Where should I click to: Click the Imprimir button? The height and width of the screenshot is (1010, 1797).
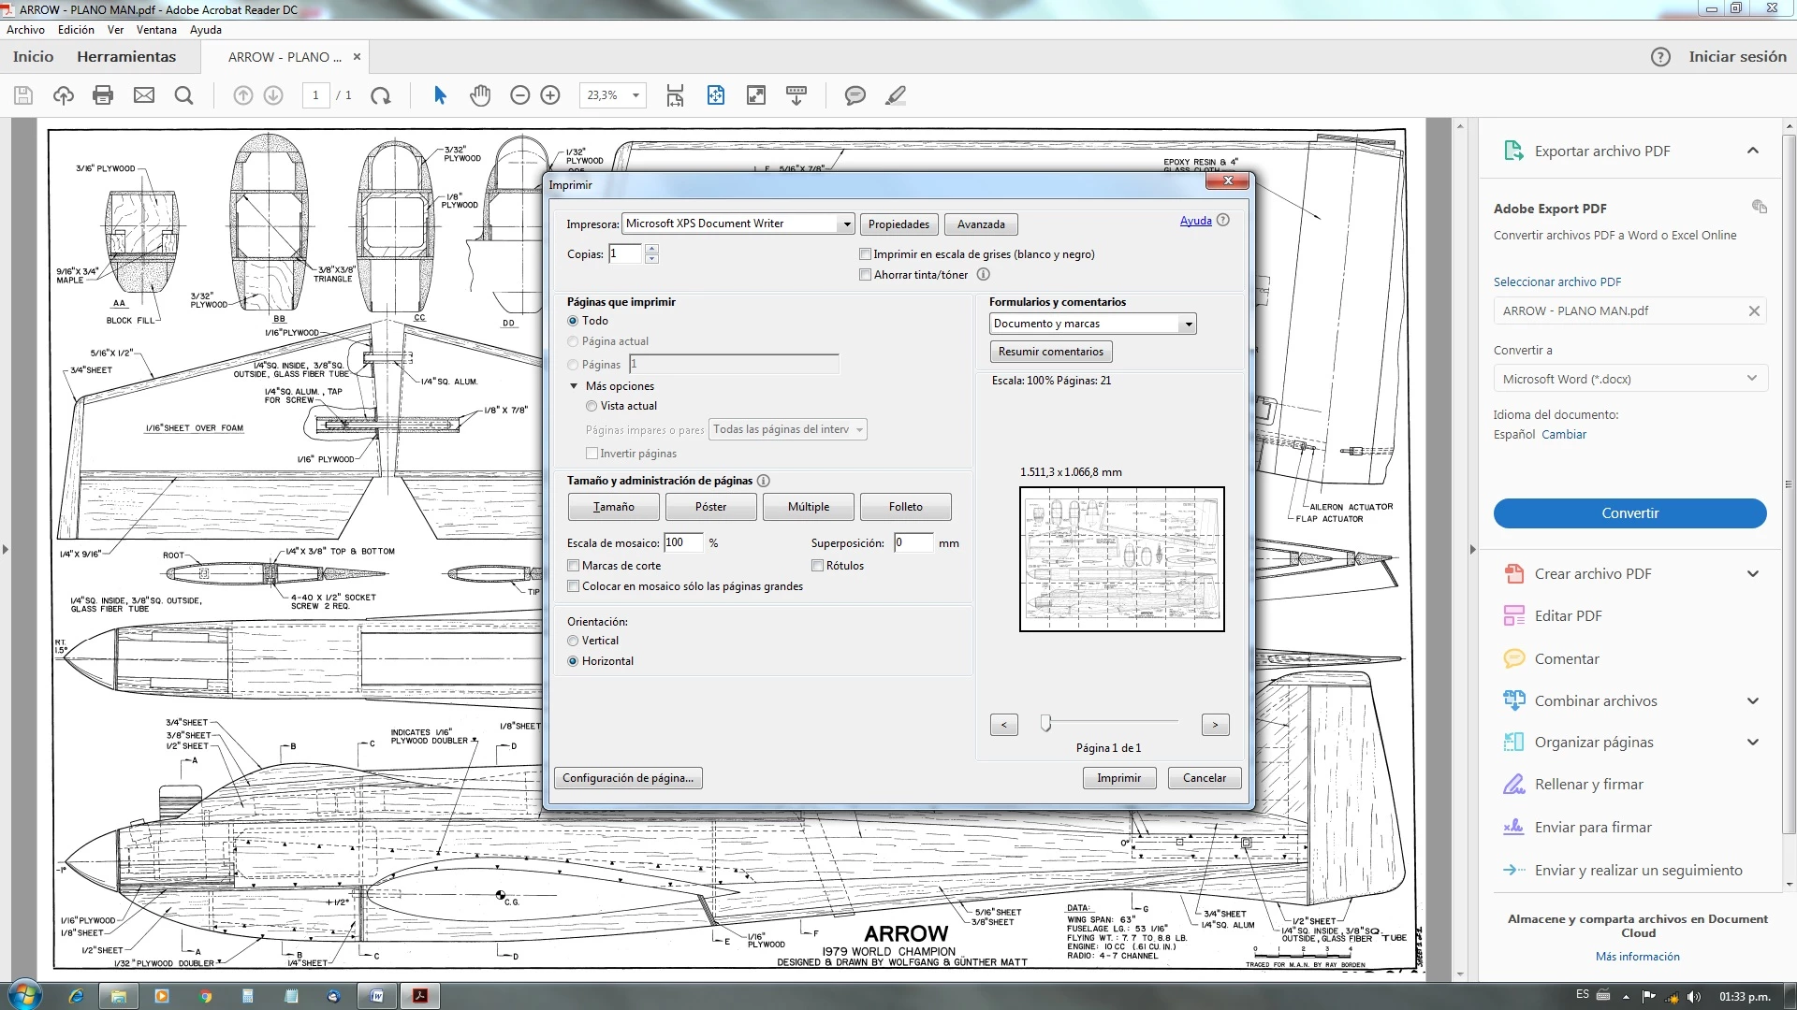[1118, 778]
